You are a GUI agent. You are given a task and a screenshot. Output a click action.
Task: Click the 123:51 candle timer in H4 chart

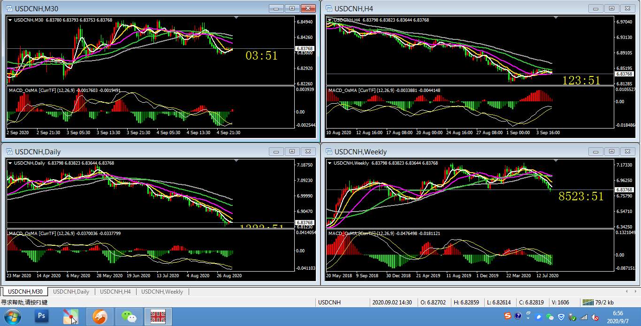(x=581, y=81)
